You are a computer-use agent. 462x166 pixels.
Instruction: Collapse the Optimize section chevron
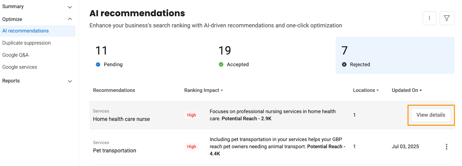click(x=70, y=19)
